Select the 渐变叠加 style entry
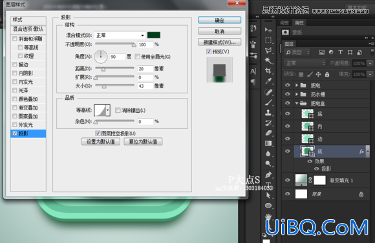The image size is (375, 243). tap(28, 108)
